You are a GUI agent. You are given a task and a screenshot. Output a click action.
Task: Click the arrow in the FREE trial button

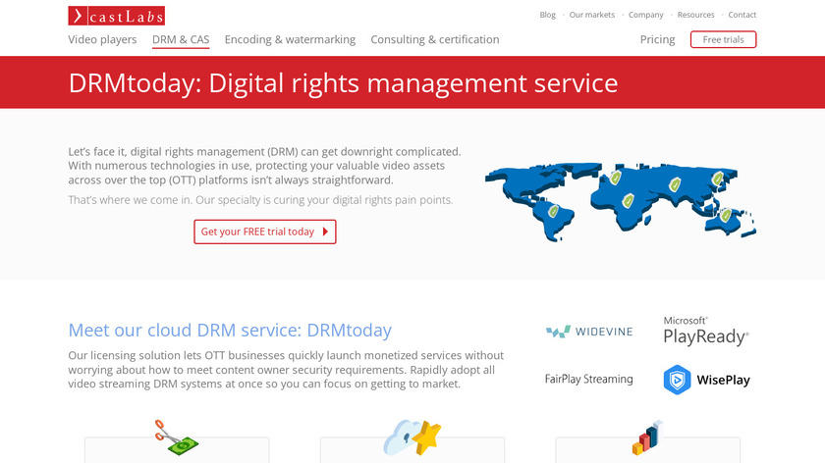point(325,231)
